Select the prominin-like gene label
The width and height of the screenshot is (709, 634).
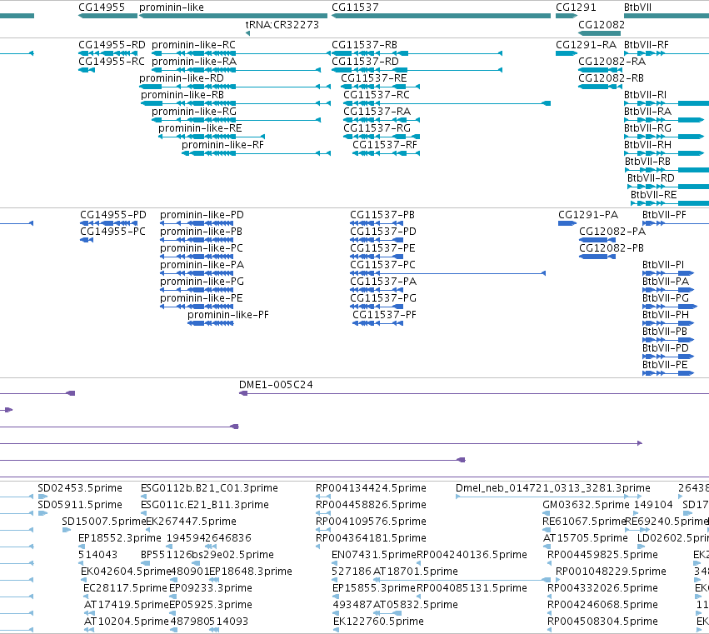(172, 7)
